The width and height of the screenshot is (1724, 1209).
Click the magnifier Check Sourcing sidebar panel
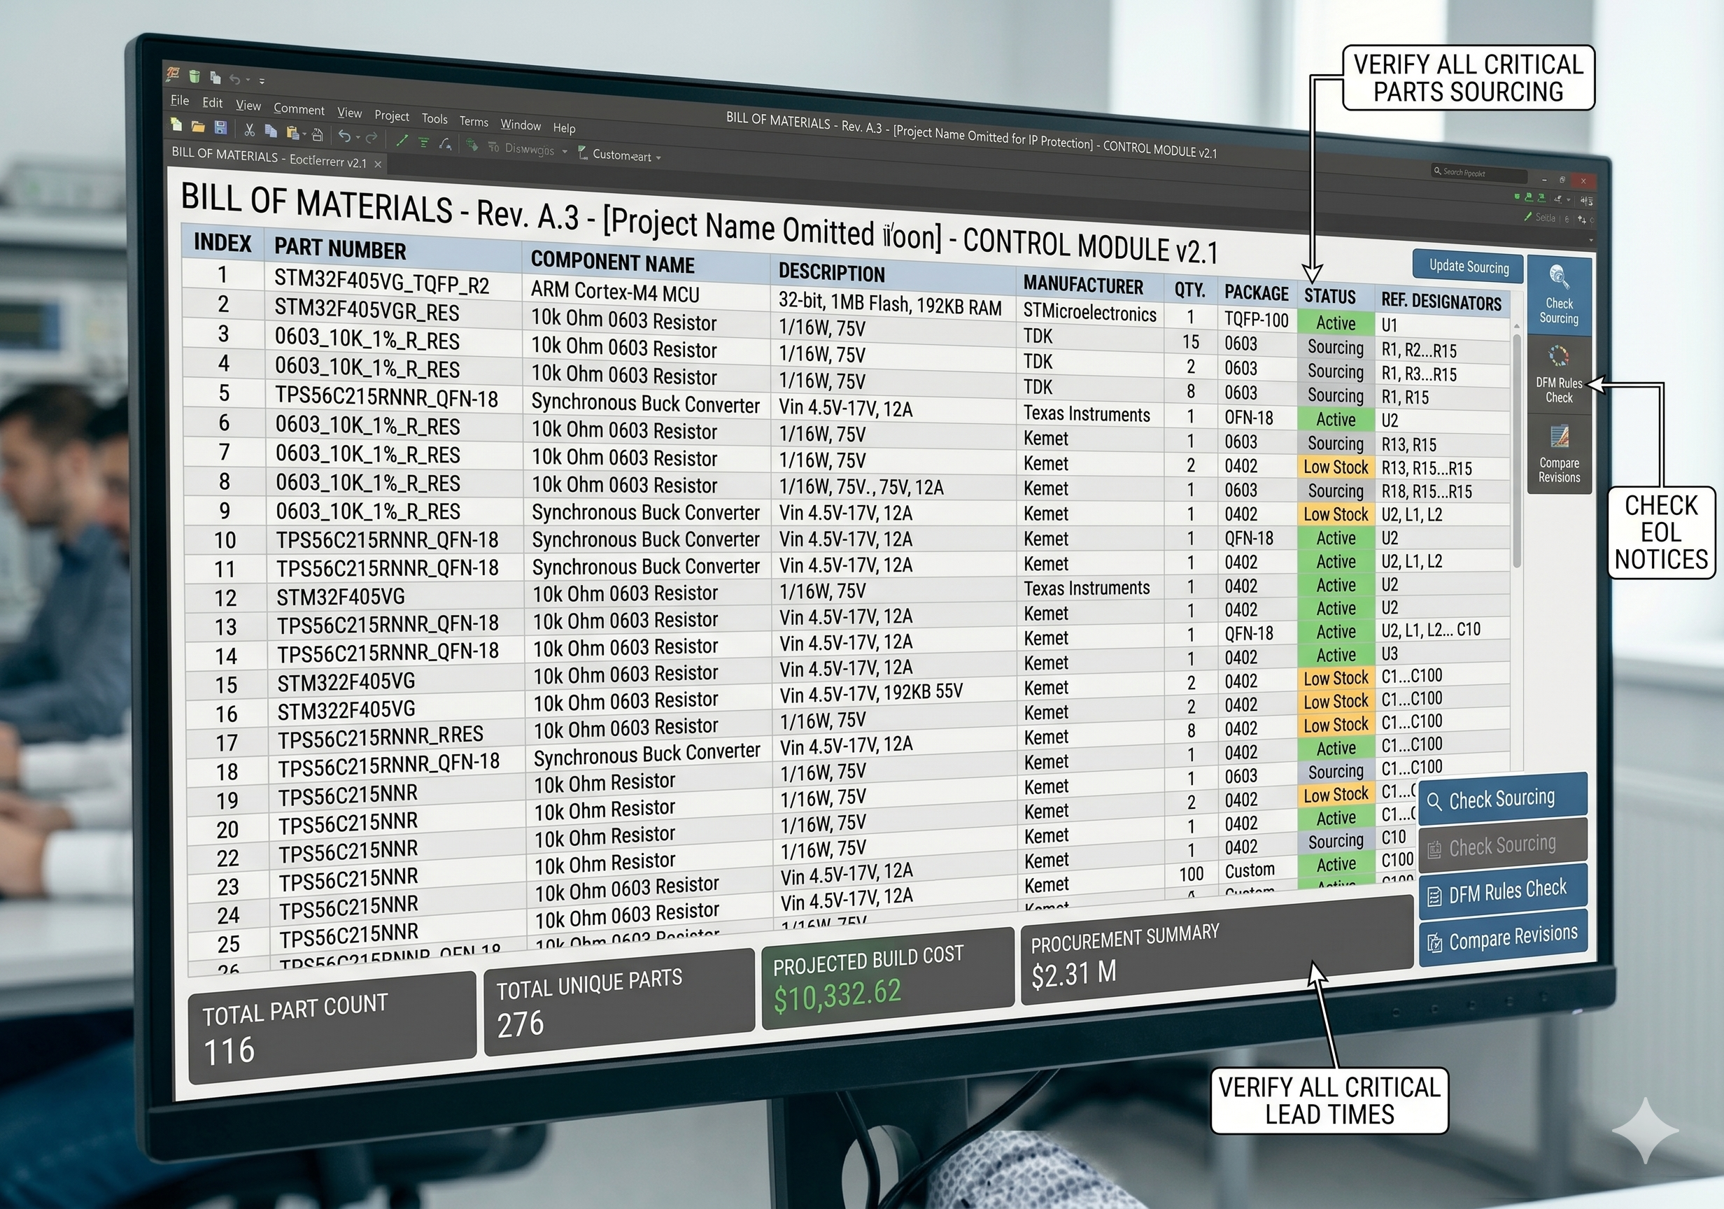[x=1559, y=296]
